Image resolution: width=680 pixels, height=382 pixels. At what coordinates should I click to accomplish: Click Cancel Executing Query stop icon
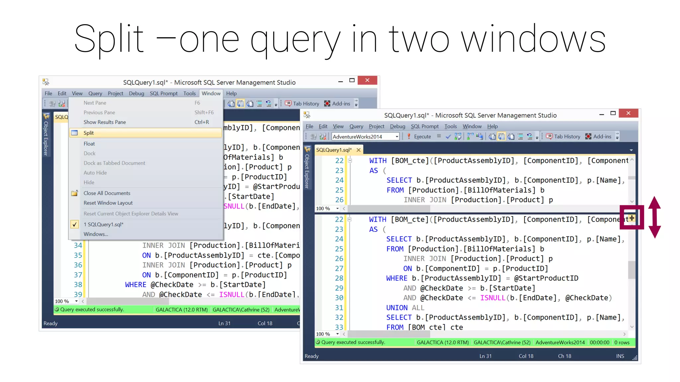click(439, 136)
